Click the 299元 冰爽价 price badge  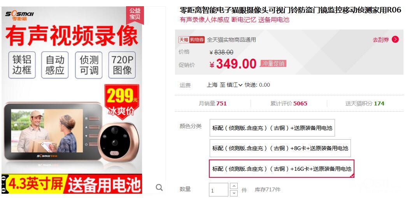tap(122, 102)
